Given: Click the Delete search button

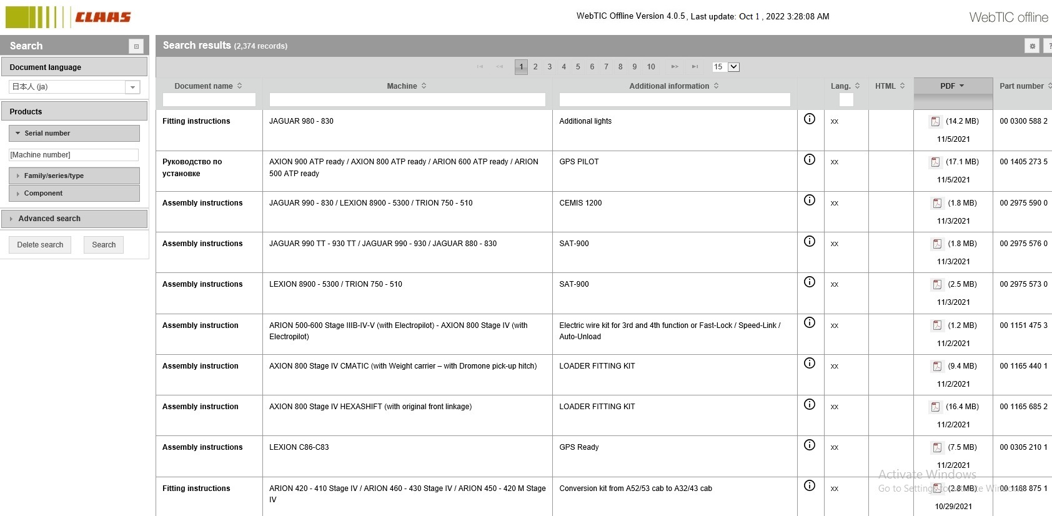Looking at the screenshot, I should [x=40, y=245].
